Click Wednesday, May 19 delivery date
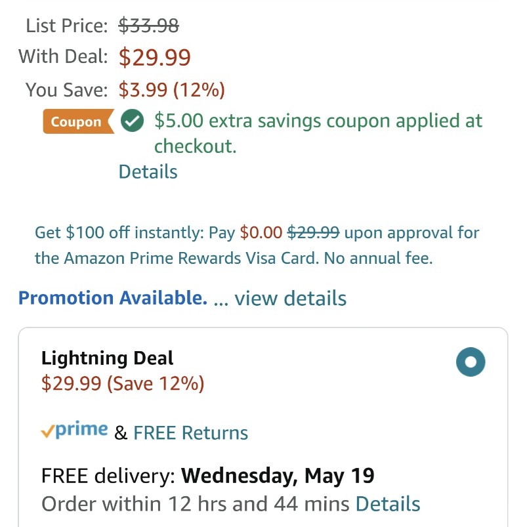 278,476
